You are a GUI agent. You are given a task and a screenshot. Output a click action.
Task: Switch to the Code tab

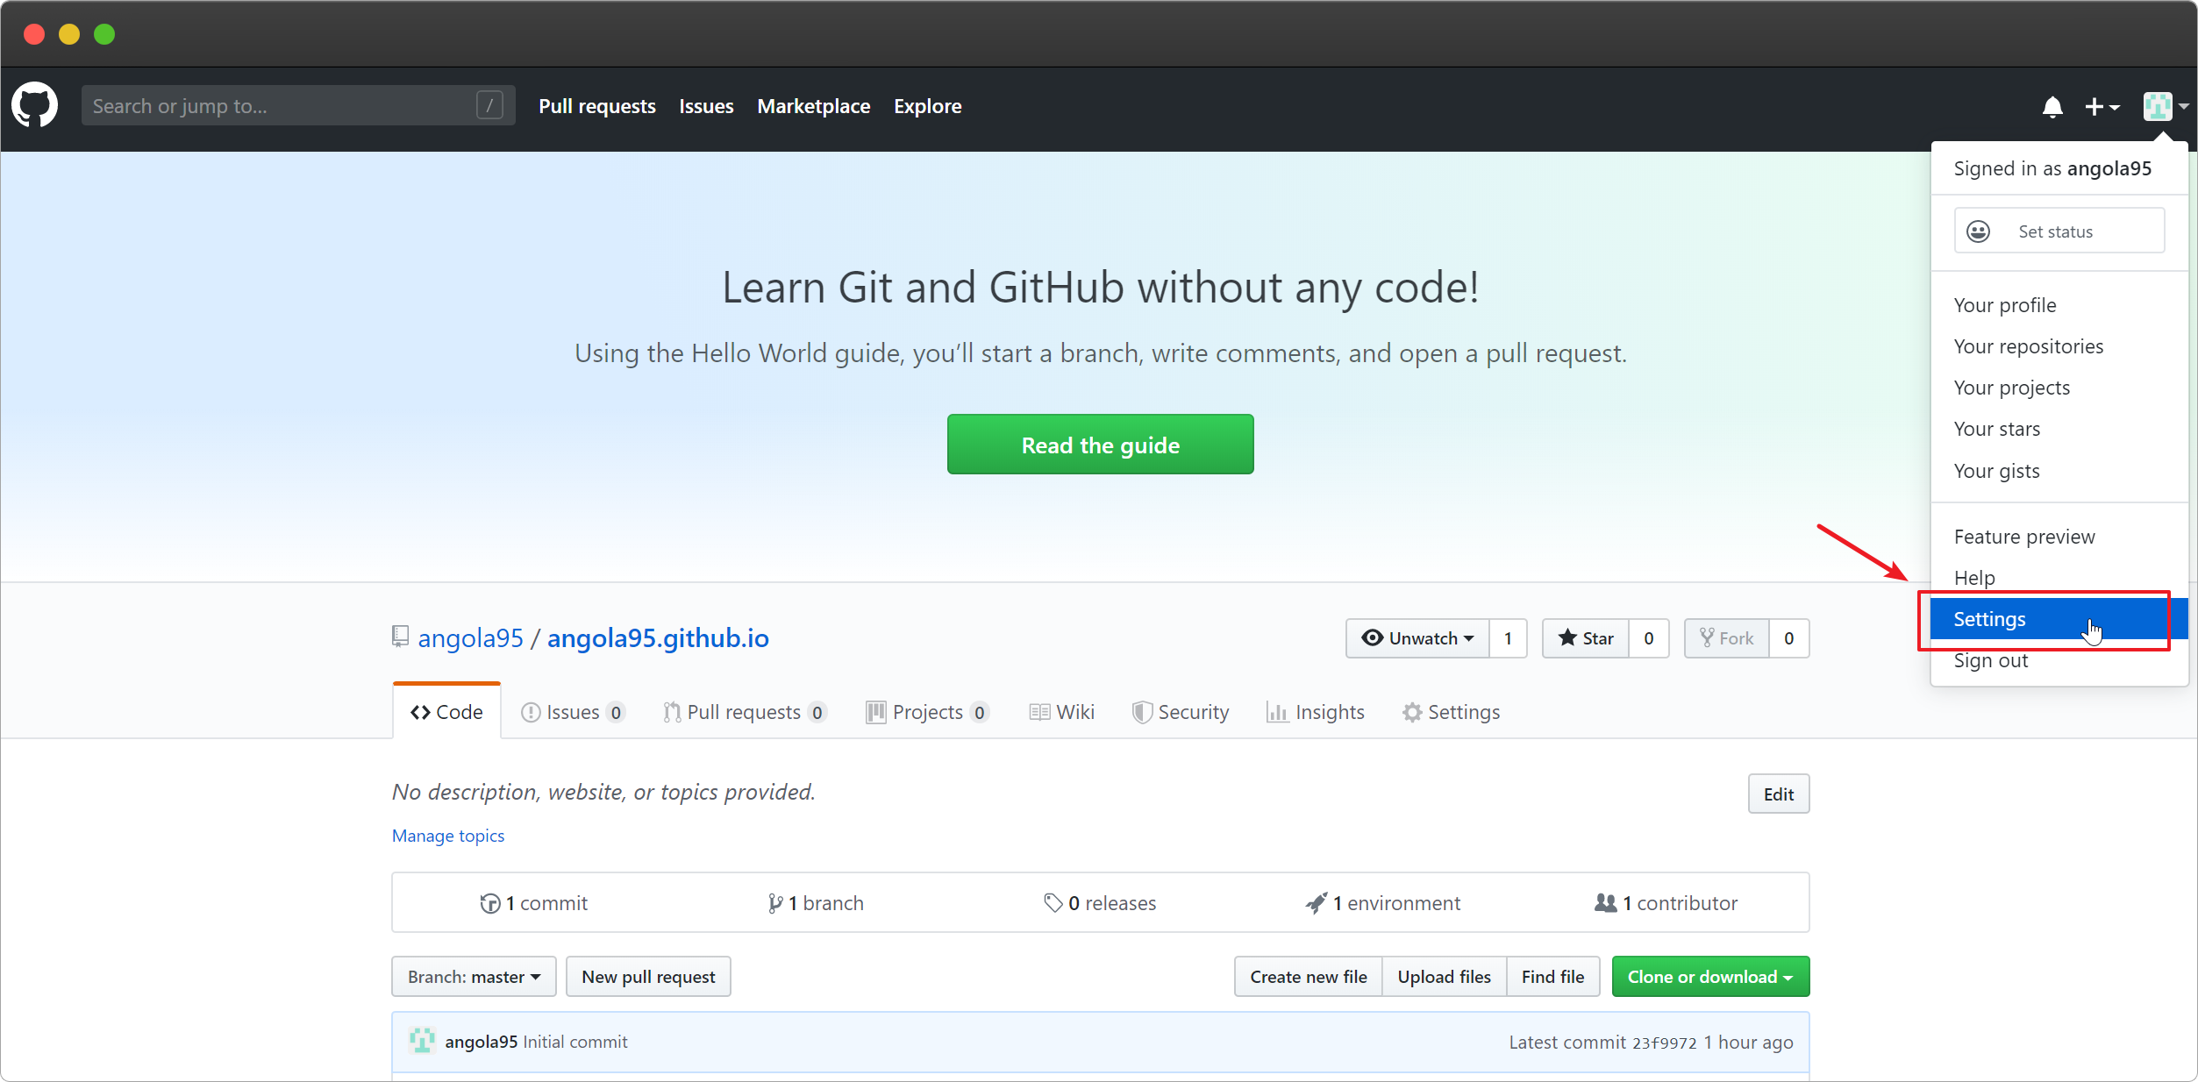point(446,712)
